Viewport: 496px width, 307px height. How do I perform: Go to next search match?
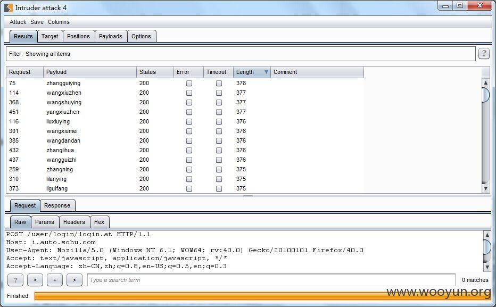[x=75, y=280]
